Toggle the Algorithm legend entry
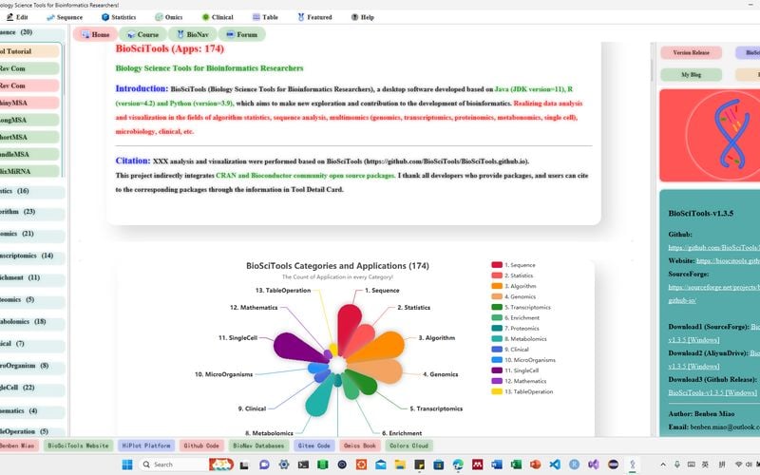The height and width of the screenshot is (475, 760). pyautogui.click(x=514, y=286)
